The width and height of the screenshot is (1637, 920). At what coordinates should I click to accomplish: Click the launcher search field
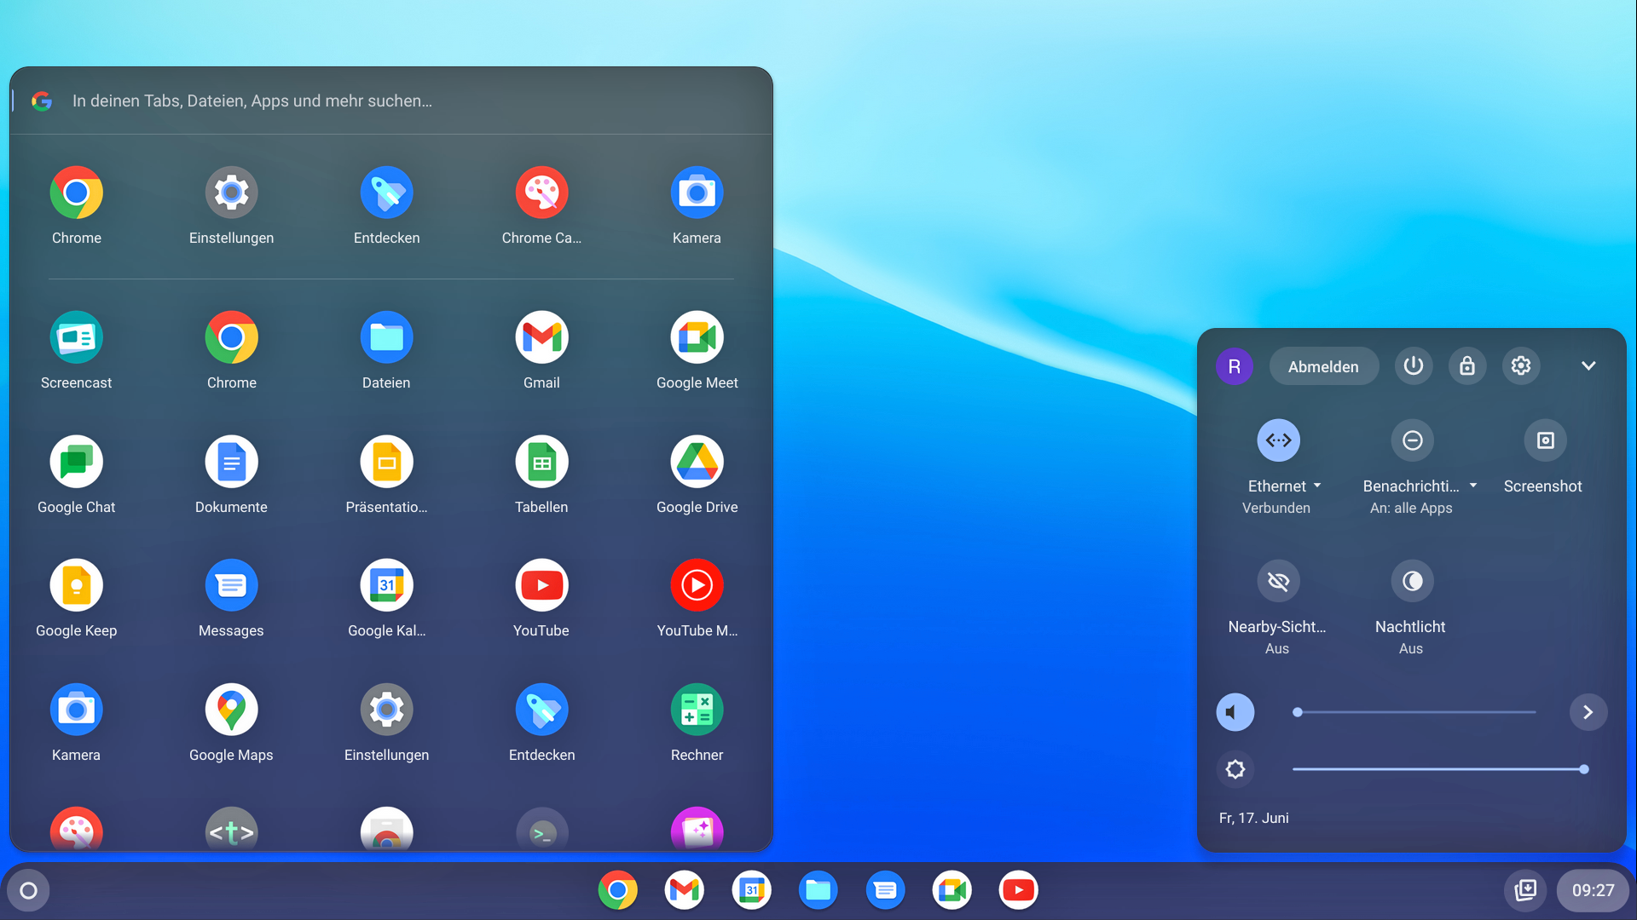click(252, 101)
